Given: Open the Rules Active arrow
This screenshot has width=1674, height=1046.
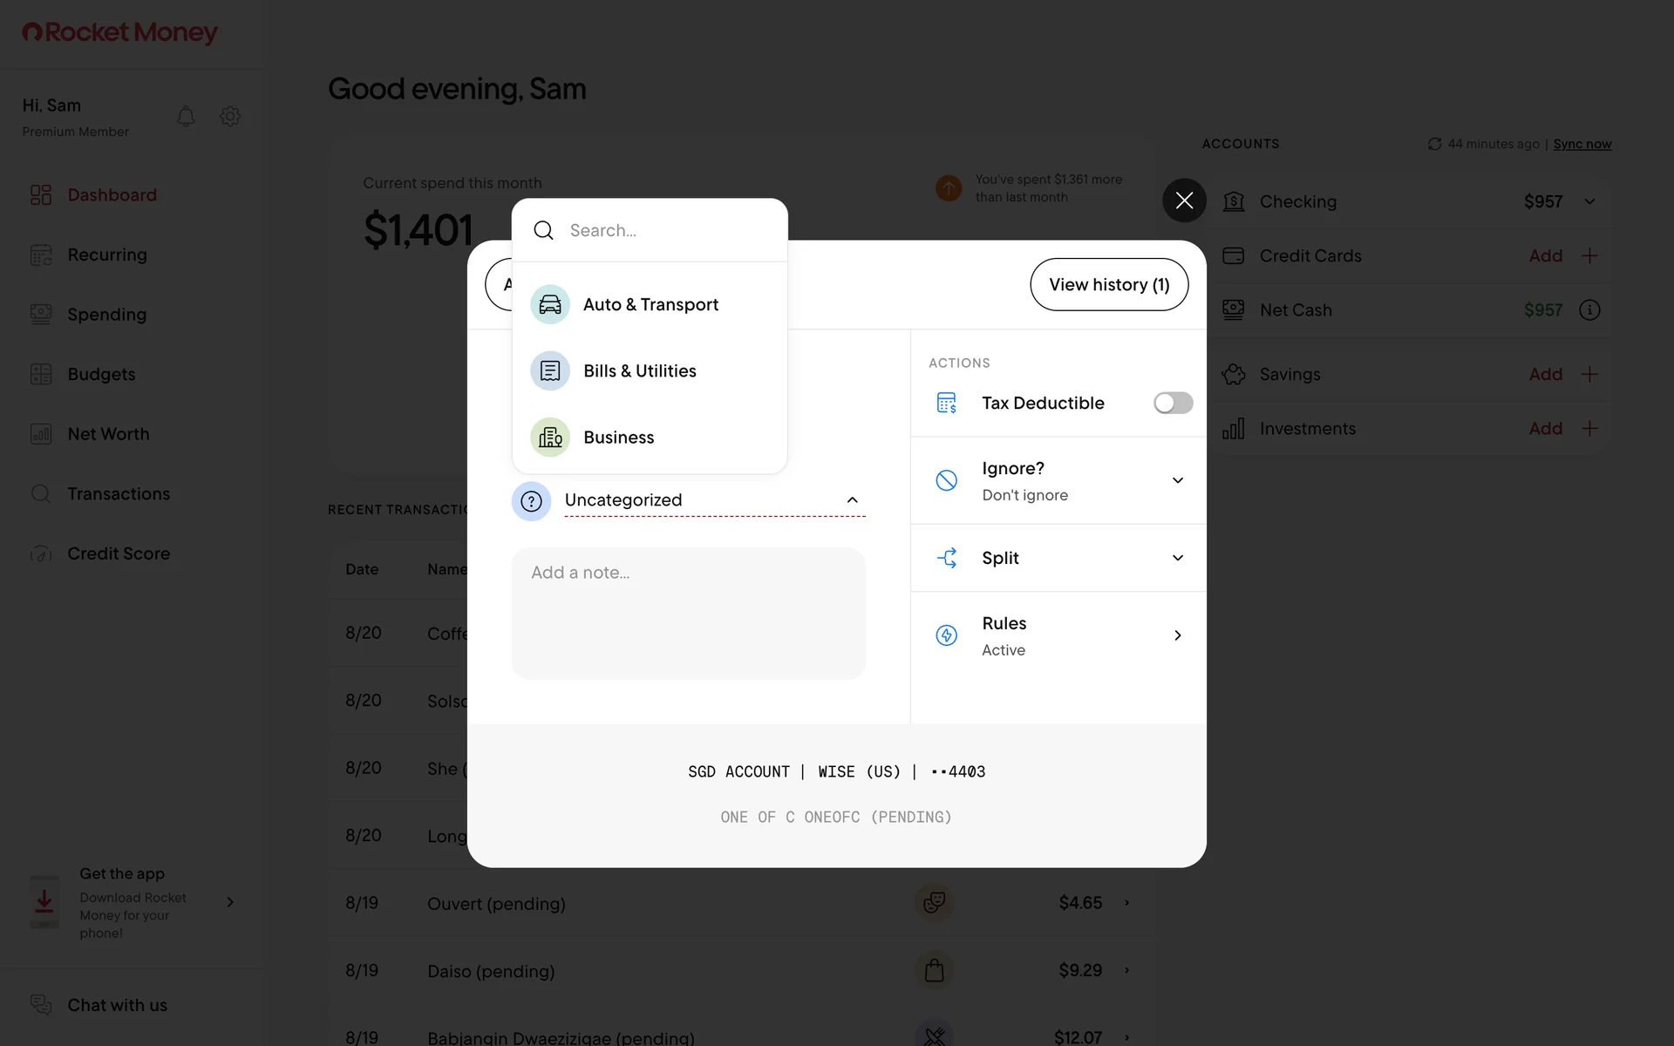Looking at the screenshot, I should pyautogui.click(x=1177, y=635).
